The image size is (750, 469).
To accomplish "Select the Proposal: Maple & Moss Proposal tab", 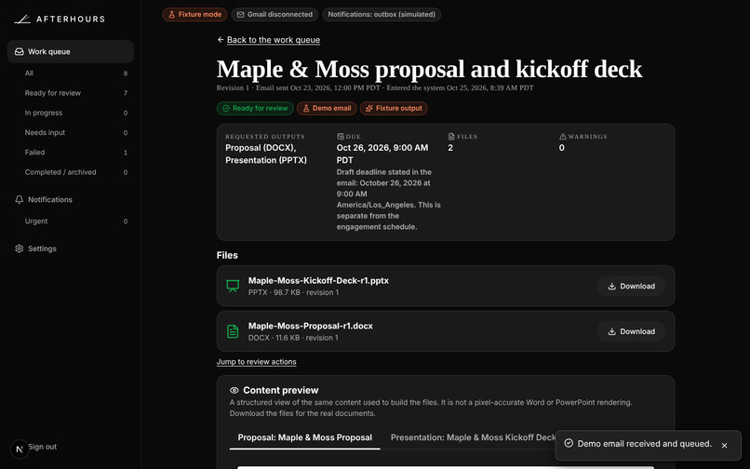I will tap(304, 437).
